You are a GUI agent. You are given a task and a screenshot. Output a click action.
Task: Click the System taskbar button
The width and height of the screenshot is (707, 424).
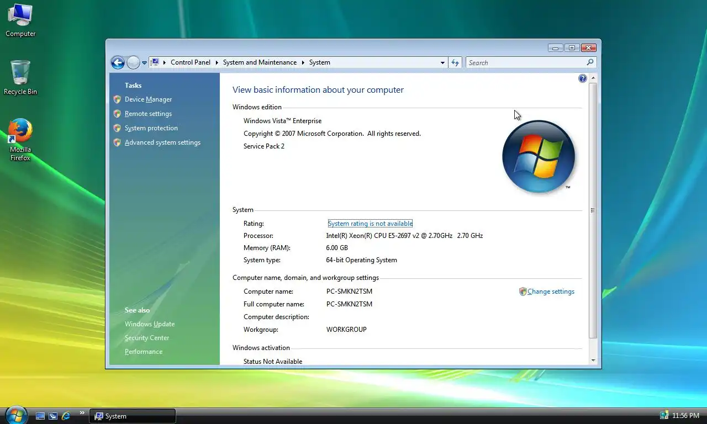coord(133,416)
